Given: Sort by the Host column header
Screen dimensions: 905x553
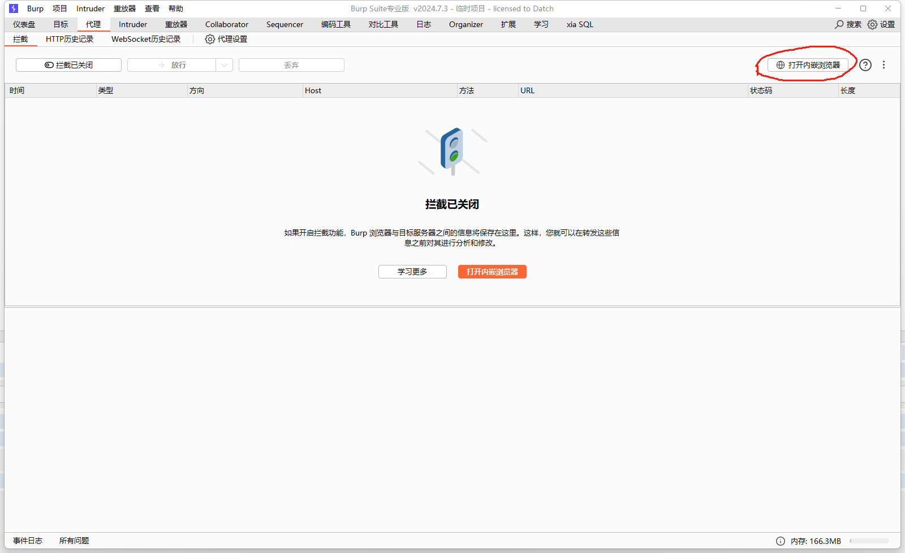Looking at the screenshot, I should coord(380,90).
